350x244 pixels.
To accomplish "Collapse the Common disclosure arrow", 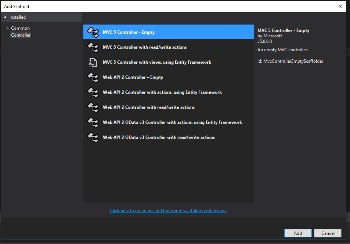I will 7,28.
